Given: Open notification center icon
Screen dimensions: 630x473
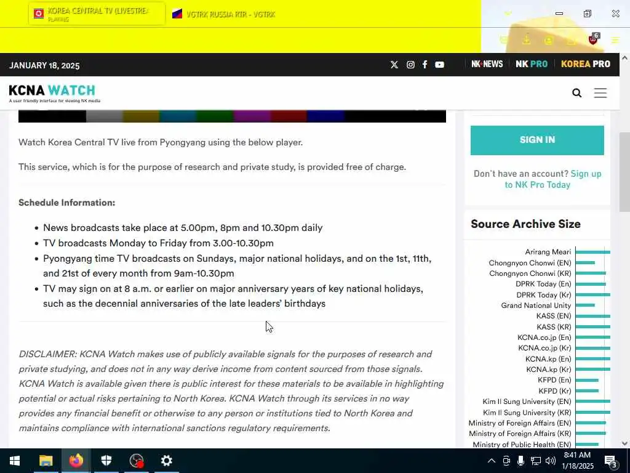Looking at the screenshot, I should pyautogui.click(x=610, y=461).
